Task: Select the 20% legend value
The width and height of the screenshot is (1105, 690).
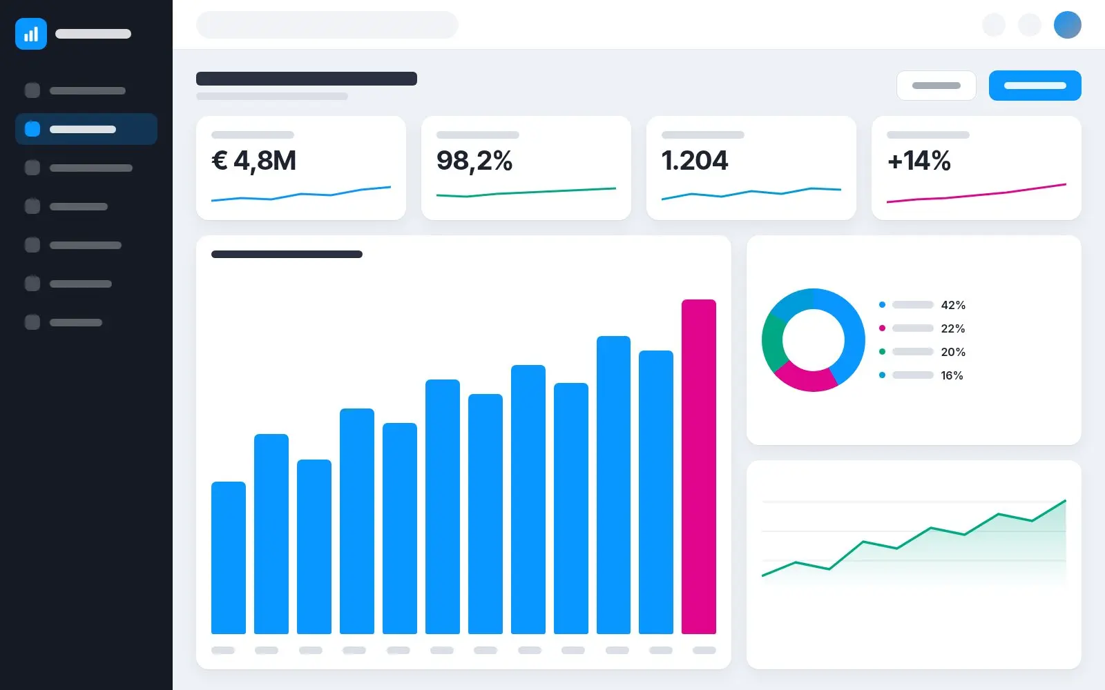Action: pos(953,352)
